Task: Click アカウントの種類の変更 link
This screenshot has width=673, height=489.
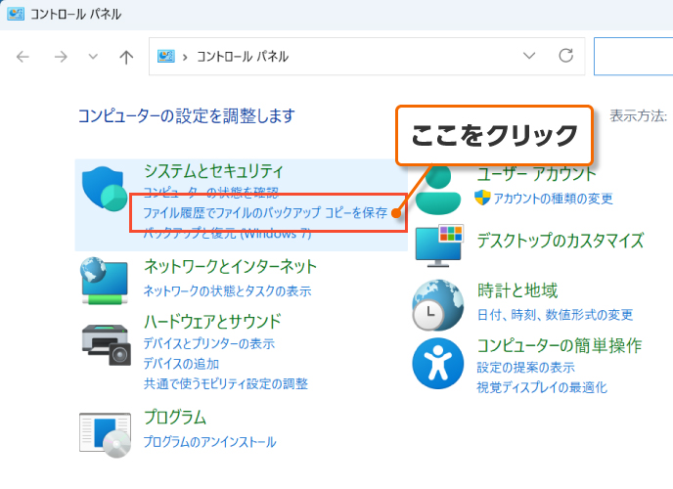Action: coord(553,199)
